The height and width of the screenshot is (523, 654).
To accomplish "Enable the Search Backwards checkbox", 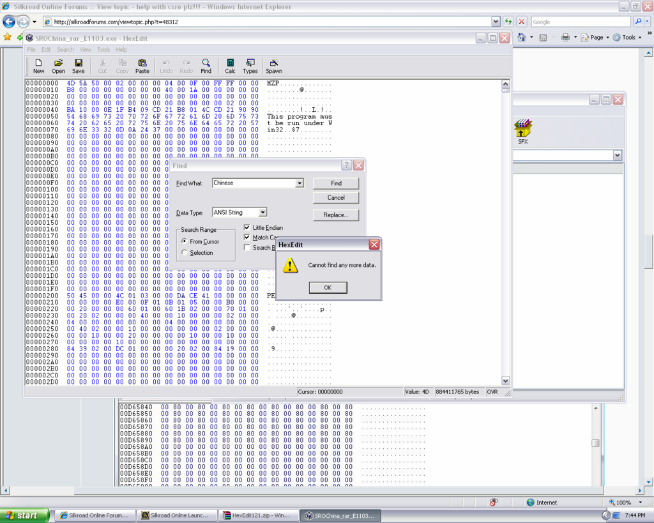I will [x=247, y=247].
